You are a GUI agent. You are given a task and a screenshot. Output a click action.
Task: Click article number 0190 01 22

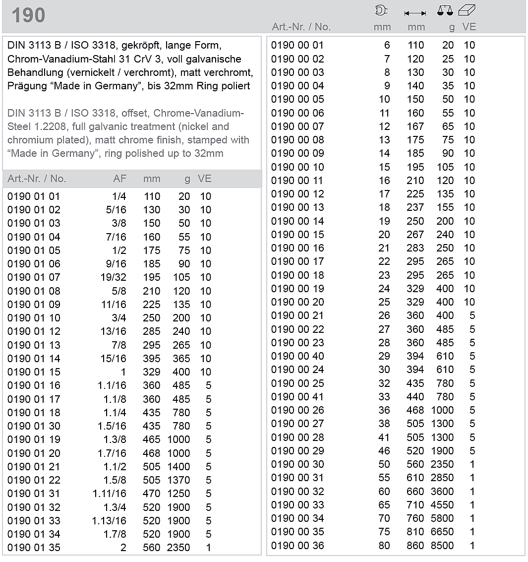click(34, 480)
